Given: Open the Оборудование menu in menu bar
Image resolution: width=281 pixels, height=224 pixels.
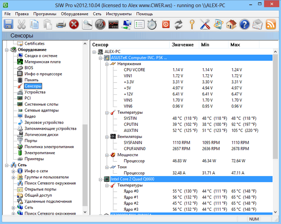Looking at the screenshot, I should click(74, 14).
